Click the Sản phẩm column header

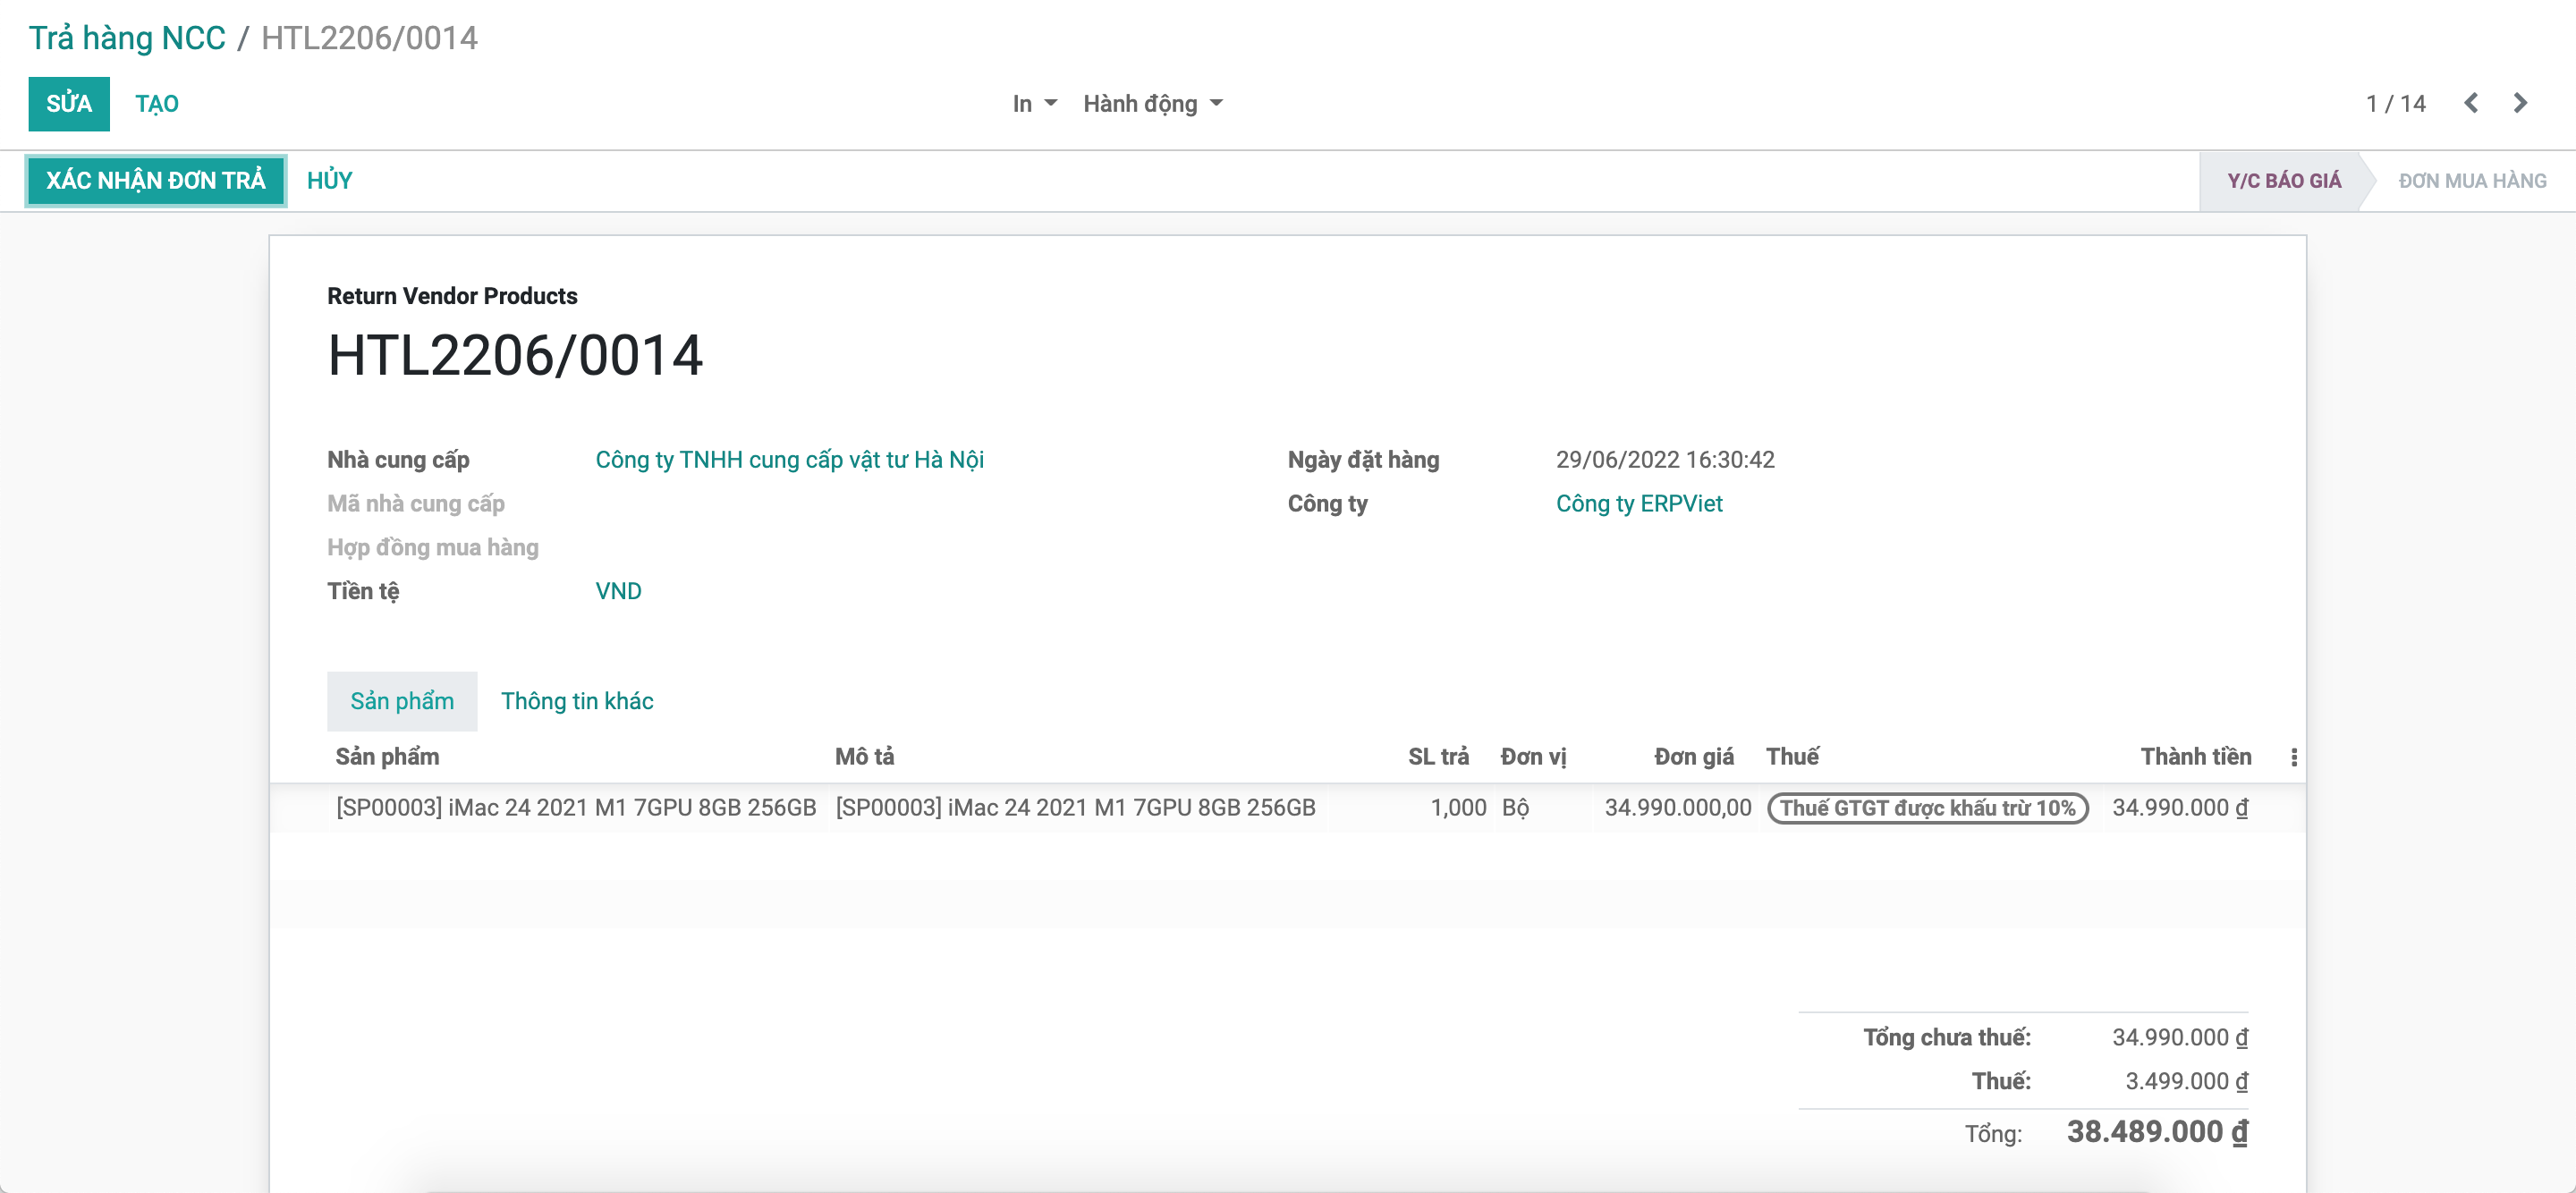tap(387, 756)
